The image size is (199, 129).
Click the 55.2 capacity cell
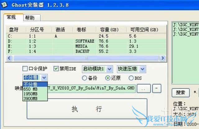104,51
